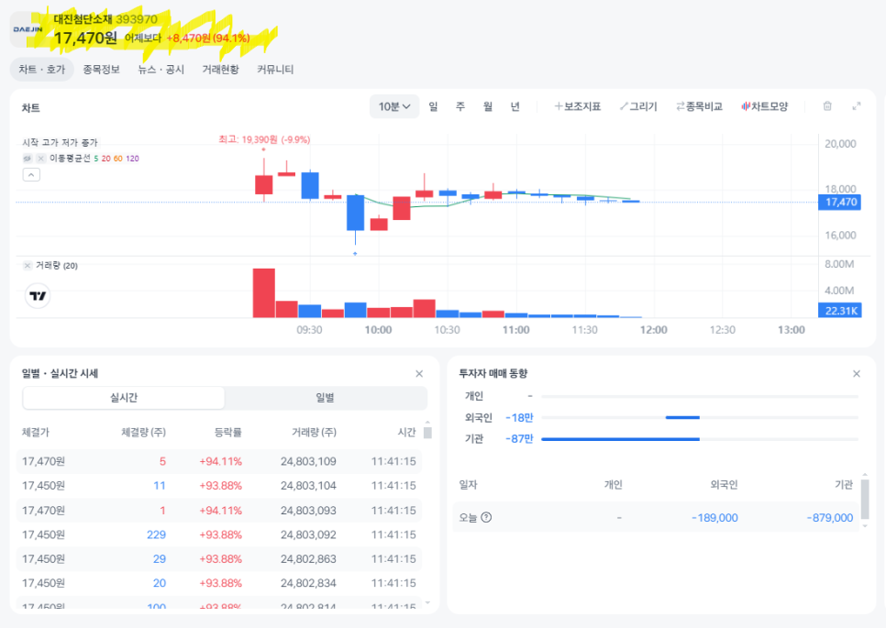Click the 체결량 (주) column header

143,432
